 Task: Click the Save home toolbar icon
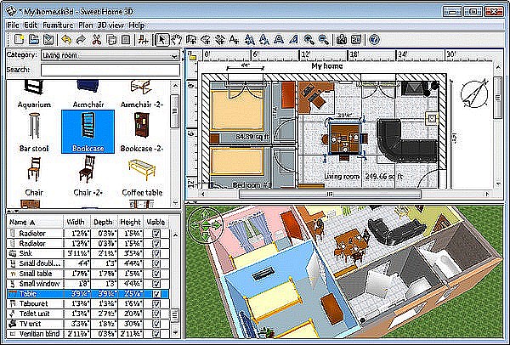pos(48,40)
